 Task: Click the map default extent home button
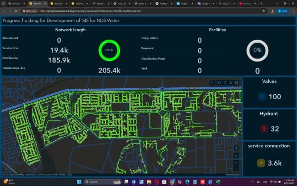click(236, 156)
